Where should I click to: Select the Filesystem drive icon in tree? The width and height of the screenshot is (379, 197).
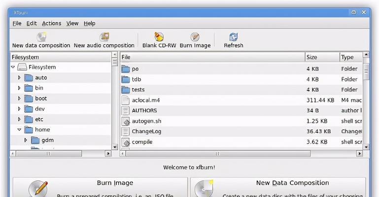tap(22, 67)
